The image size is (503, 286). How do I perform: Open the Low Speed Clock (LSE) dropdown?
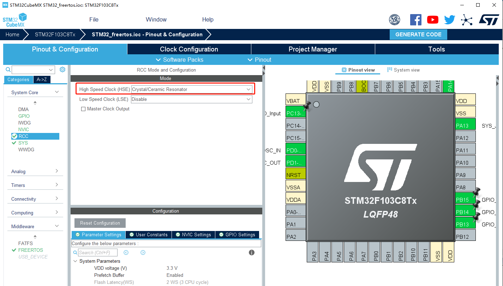(192, 99)
